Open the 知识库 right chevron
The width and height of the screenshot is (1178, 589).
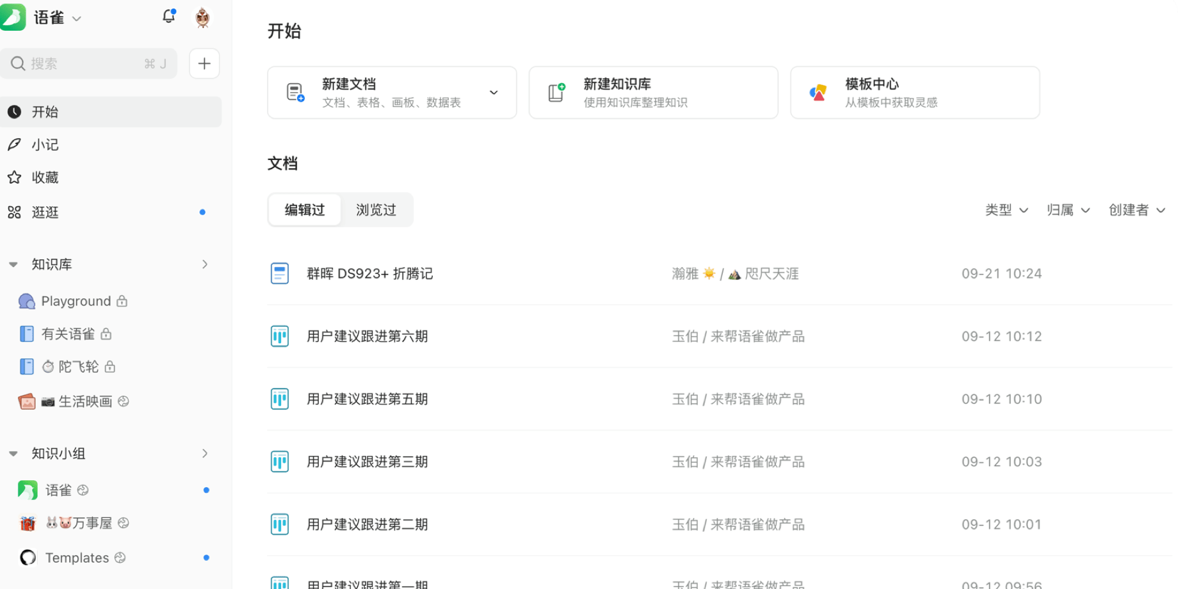[205, 264]
